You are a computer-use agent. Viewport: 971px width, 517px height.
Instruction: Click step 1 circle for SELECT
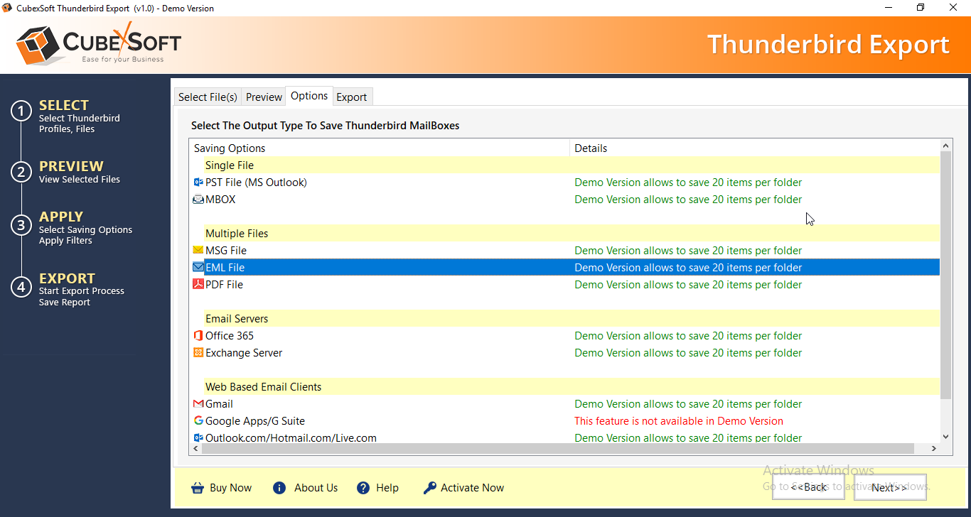pyautogui.click(x=21, y=111)
